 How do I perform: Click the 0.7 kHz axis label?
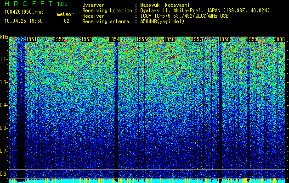[4, 151]
